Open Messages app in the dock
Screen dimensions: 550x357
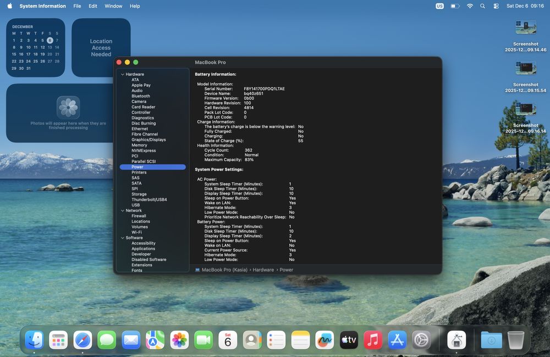pos(107,340)
